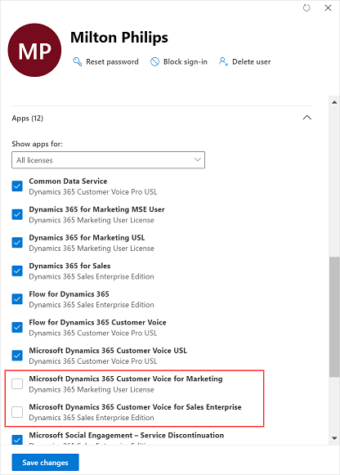Click the refresh icon at panel top
The image size is (340, 475).
tap(306, 8)
